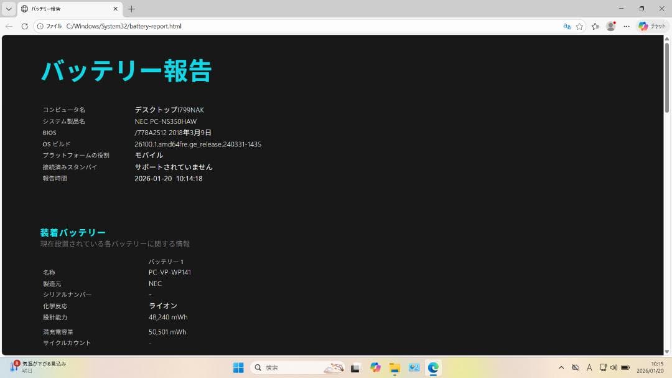Click the volume icon in system tray
Screen dimensions: 672x378
click(x=614, y=367)
